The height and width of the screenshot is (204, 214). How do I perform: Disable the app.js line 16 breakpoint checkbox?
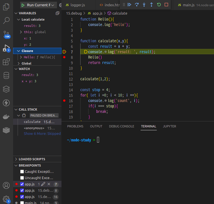point(22,197)
